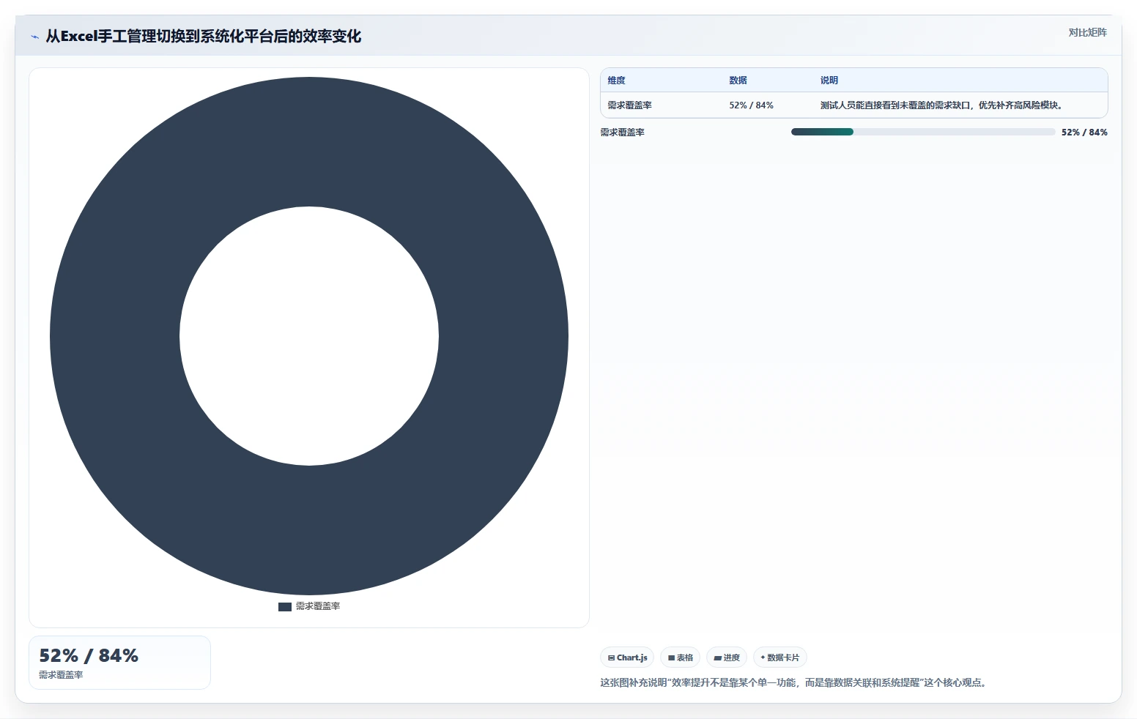Click the 测试人员 description cell in table

click(941, 105)
